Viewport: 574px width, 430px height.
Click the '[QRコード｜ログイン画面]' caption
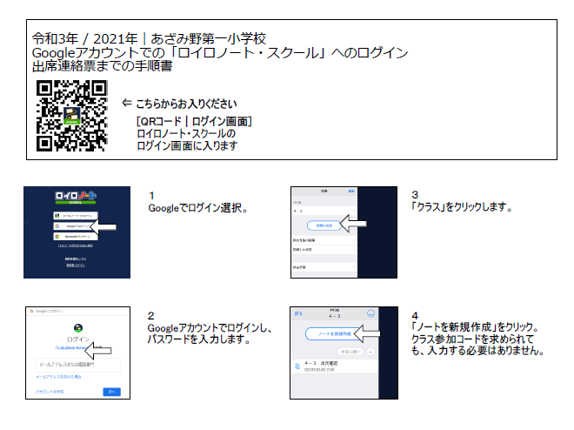194,121
